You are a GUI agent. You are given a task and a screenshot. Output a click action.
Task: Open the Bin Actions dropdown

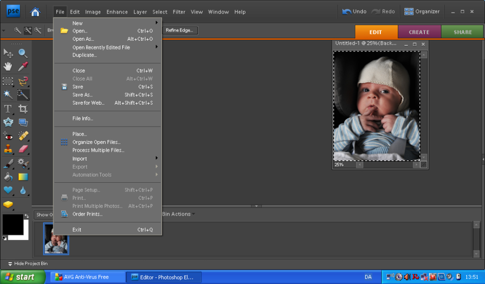[x=178, y=214]
